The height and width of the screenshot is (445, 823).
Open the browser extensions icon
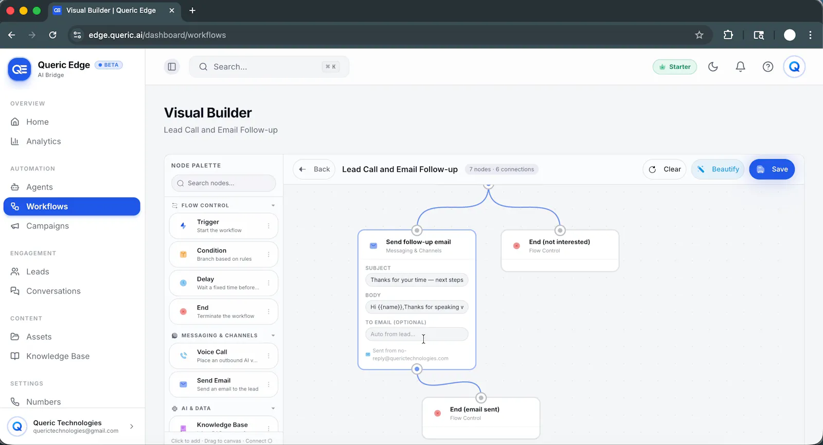(728, 35)
